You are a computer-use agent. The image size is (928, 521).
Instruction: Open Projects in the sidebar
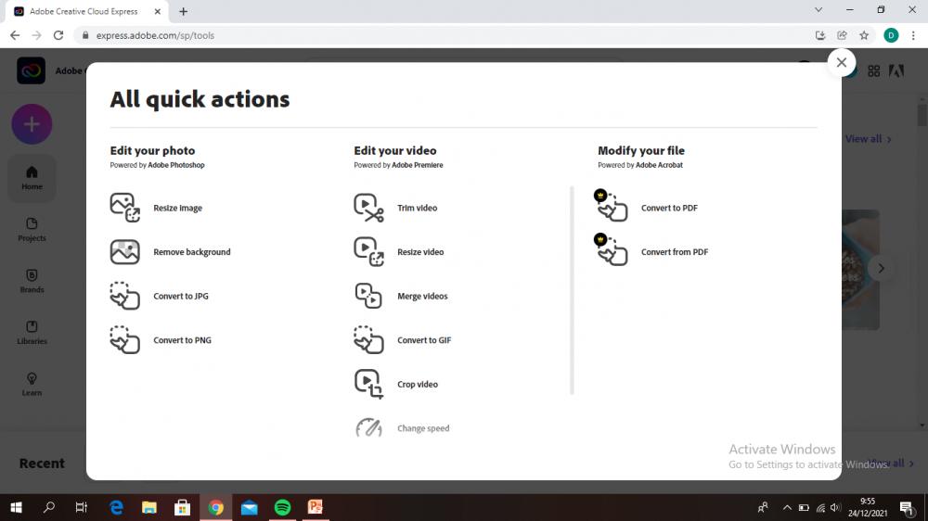pos(32,230)
